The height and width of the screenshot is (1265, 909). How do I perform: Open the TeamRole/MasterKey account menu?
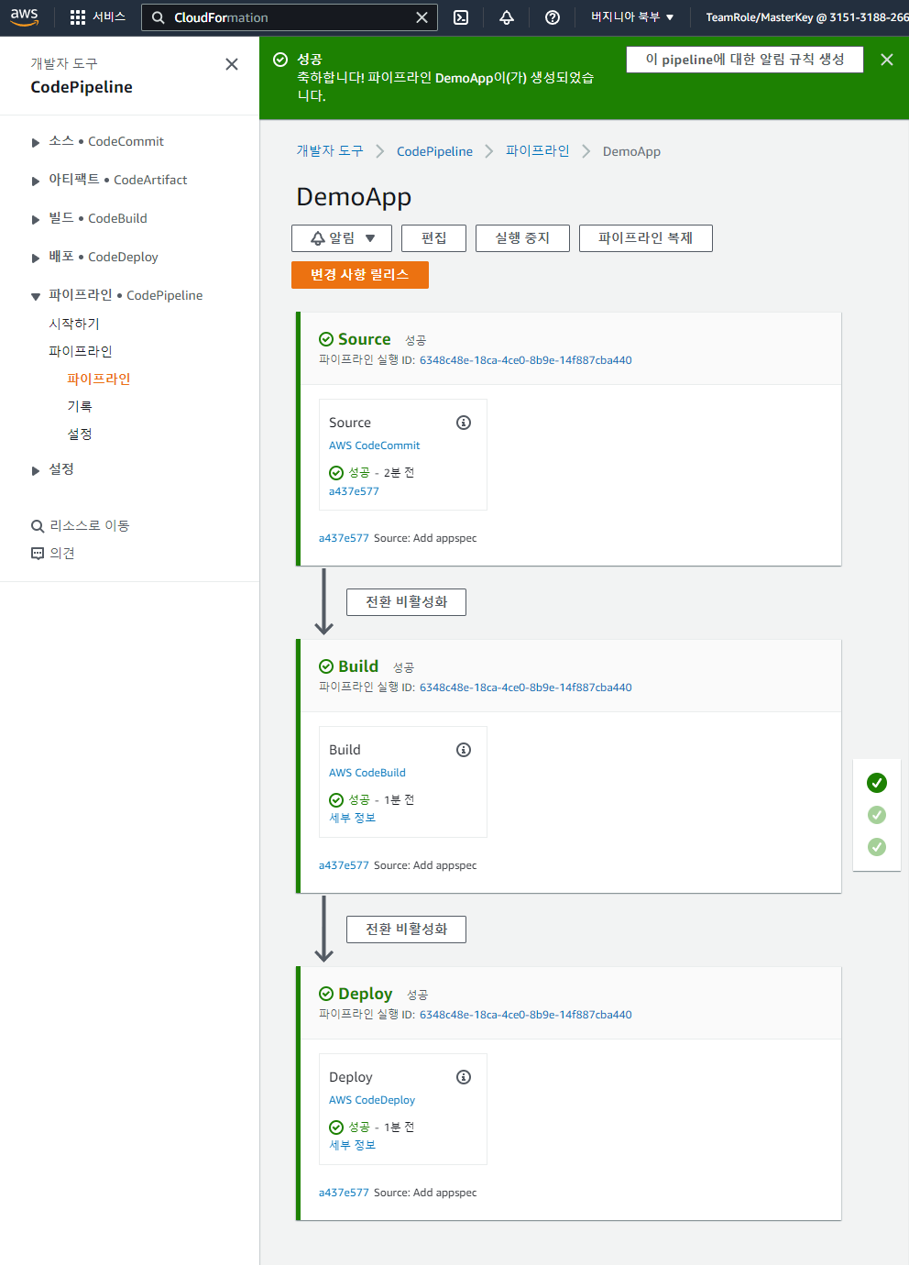click(806, 17)
